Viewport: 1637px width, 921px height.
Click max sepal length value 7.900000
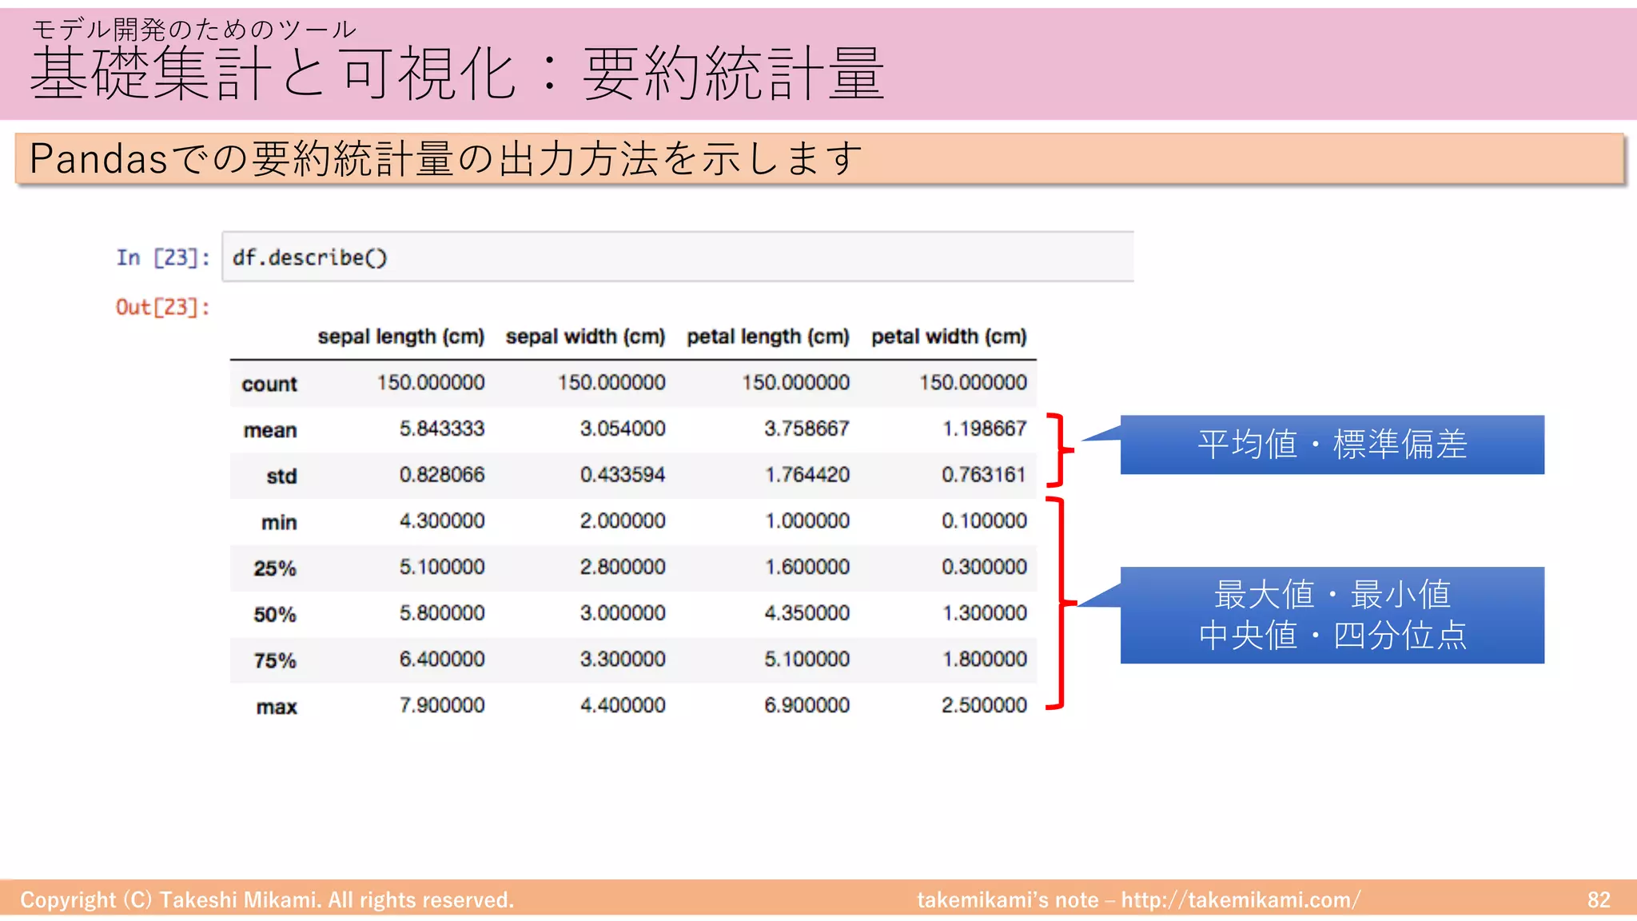442,705
